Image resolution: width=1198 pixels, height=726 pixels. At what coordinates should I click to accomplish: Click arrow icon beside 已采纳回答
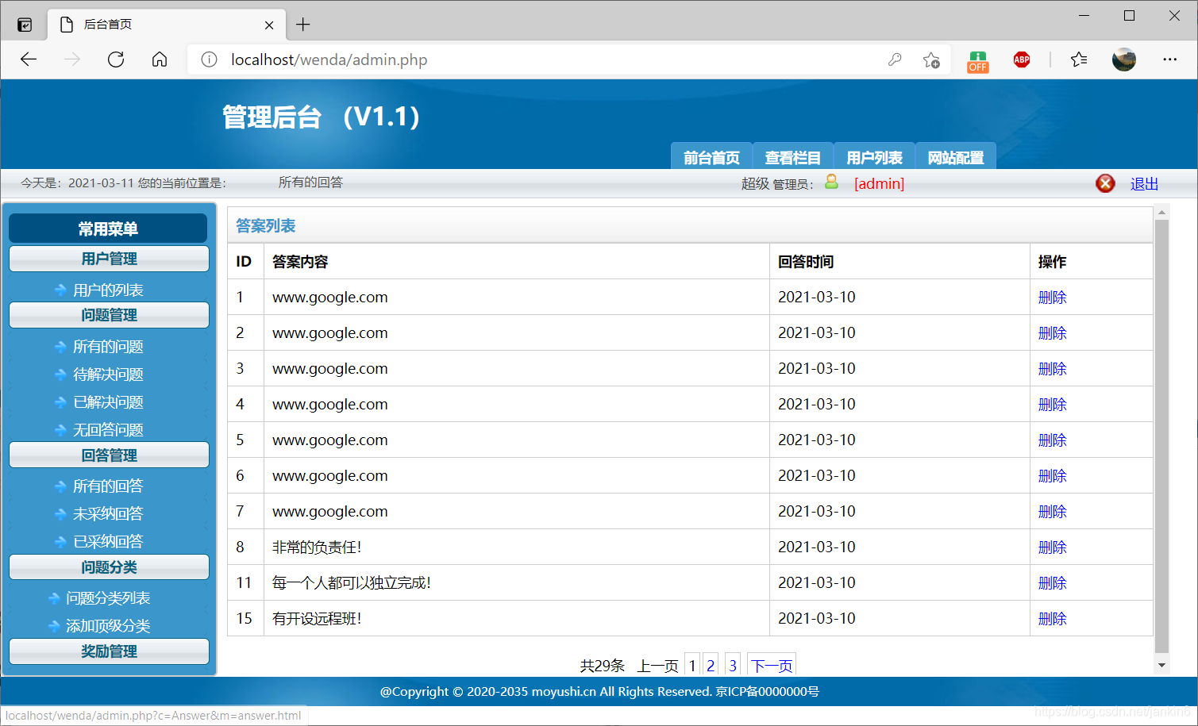pyautogui.click(x=60, y=542)
